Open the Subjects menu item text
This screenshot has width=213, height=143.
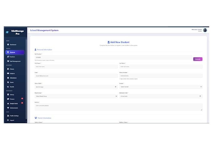(x=12, y=74)
